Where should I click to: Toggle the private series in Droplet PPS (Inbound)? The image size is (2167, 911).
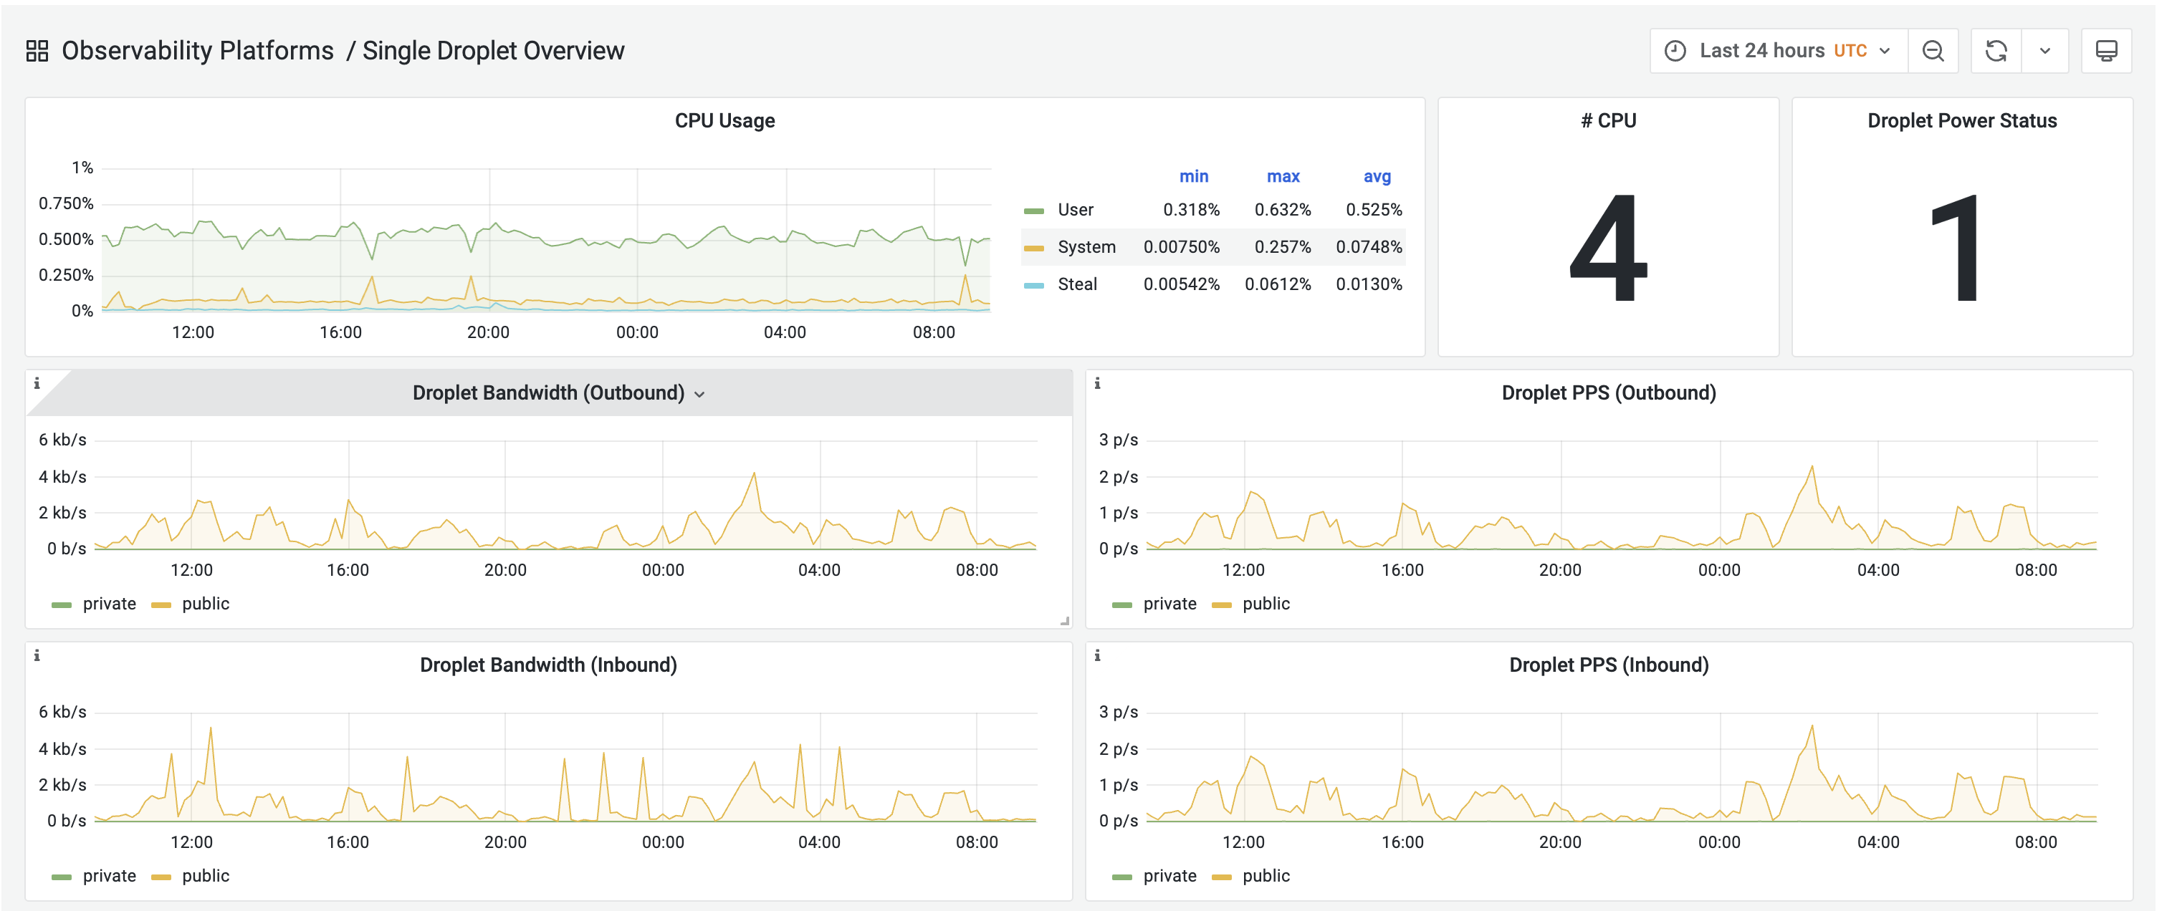[x=1170, y=876]
